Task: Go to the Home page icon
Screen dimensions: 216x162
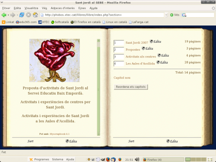Action: (35, 15)
